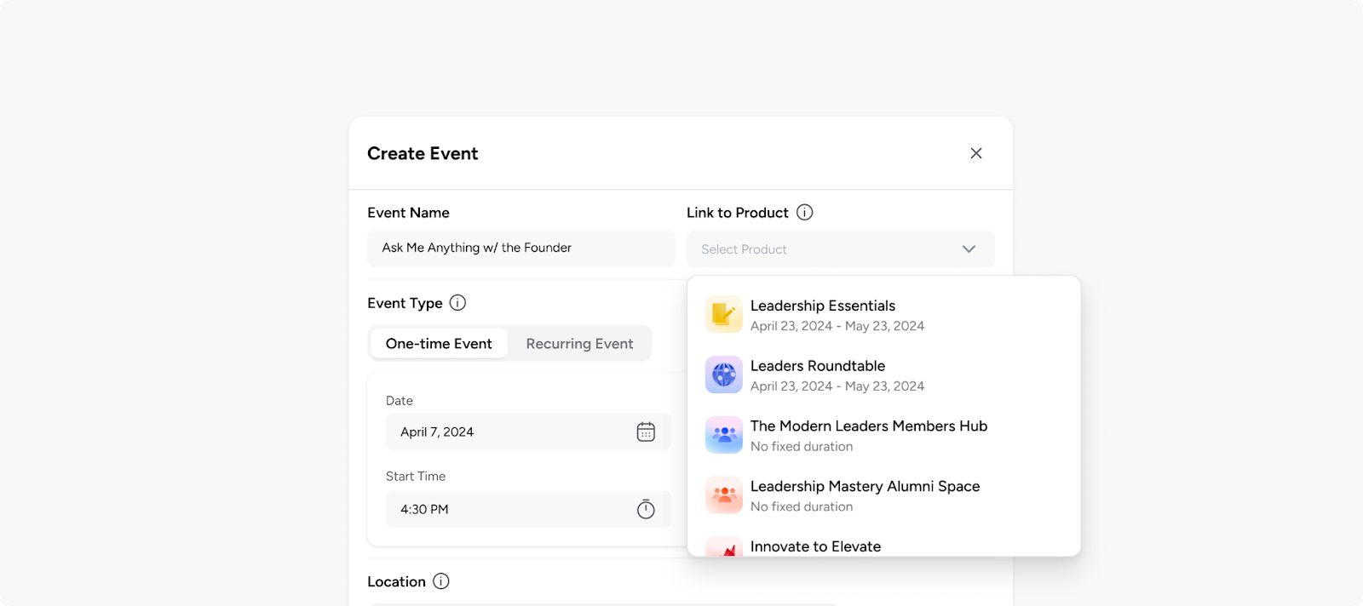Click the Leadership Essentials product icon
This screenshot has height=606, width=1363.
coord(724,315)
